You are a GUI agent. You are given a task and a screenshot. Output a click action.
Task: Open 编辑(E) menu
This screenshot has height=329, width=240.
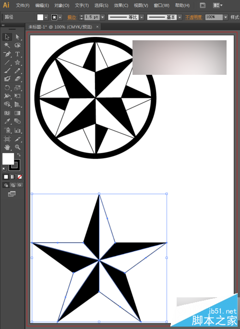tap(42, 5)
